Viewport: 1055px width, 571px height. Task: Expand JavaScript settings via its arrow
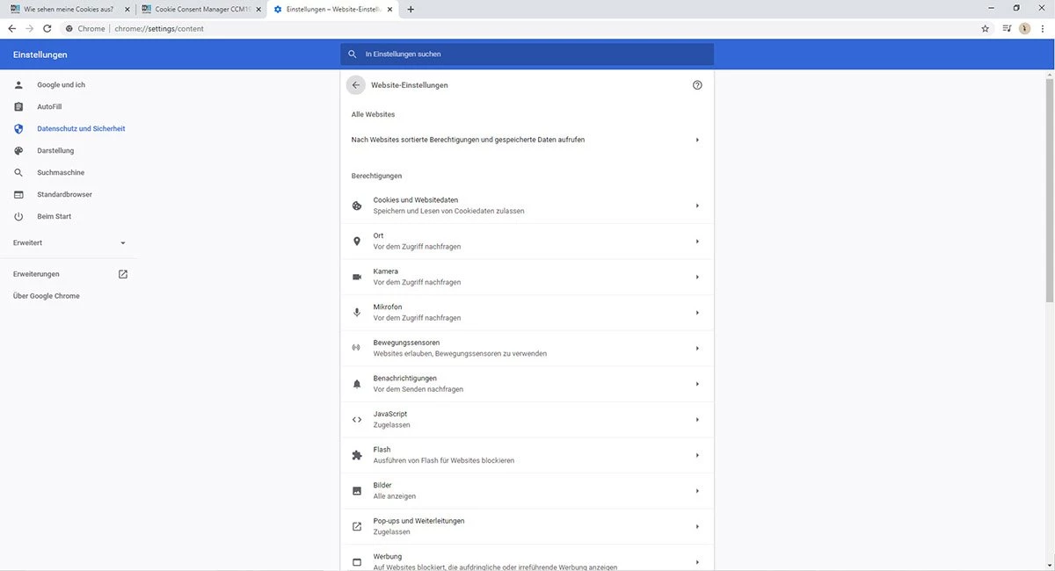pos(697,420)
